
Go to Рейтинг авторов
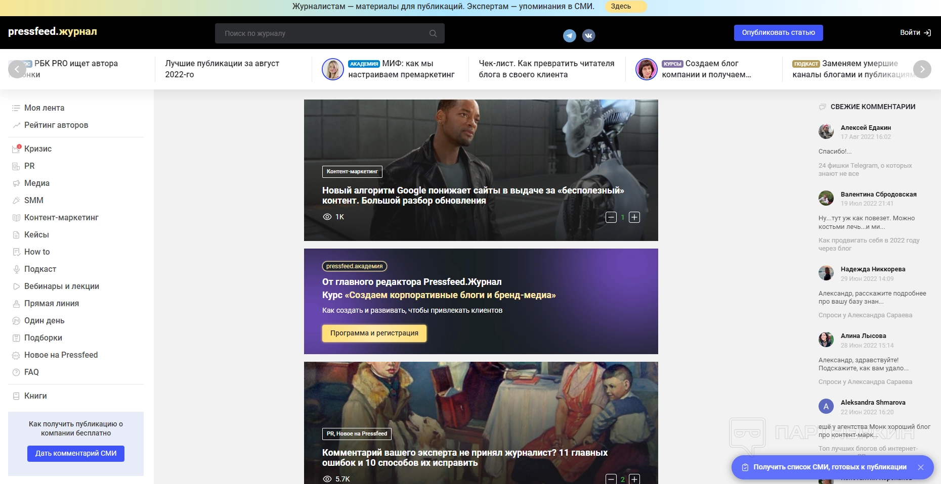56,125
